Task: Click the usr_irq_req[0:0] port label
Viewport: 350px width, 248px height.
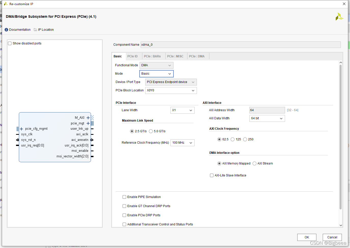Action: 33,145
